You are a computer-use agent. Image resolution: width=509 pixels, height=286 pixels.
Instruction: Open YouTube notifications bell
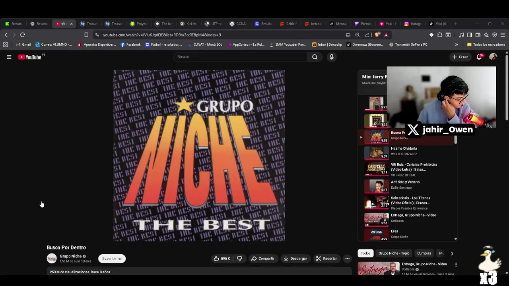[479, 57]
